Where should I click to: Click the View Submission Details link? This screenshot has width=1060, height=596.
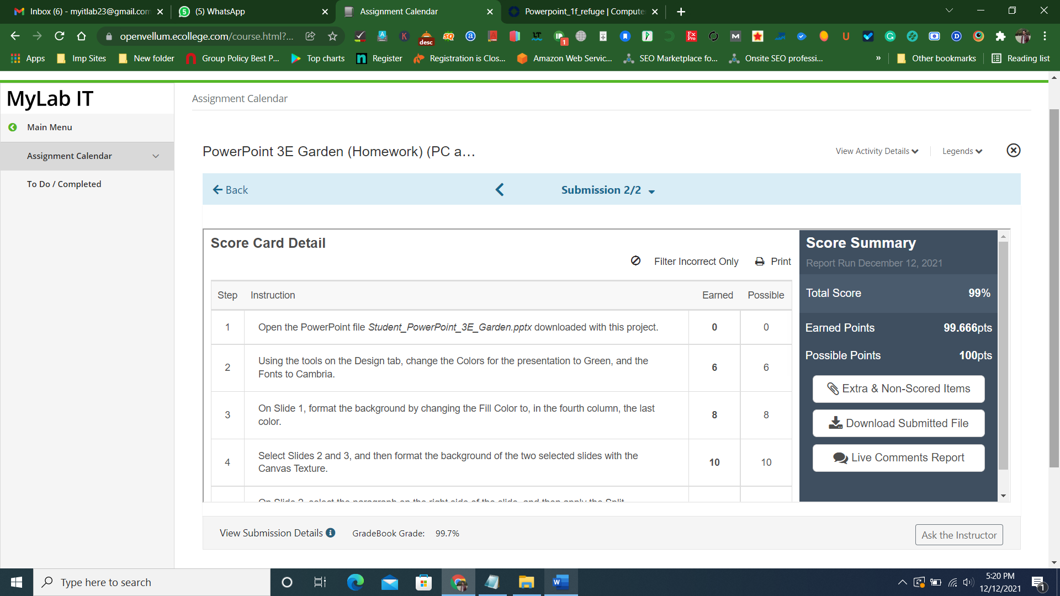(x=271, y=533)
